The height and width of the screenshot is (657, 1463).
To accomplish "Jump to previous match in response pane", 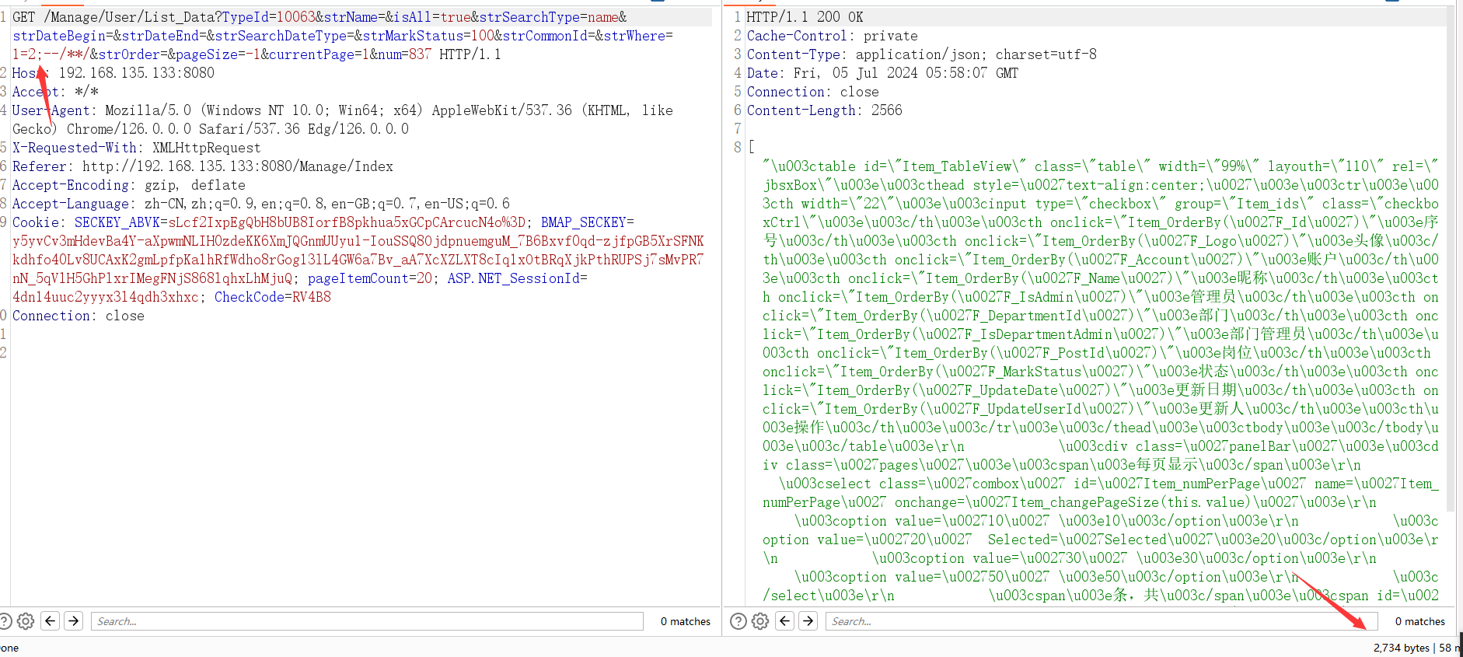I will [785, 620].
